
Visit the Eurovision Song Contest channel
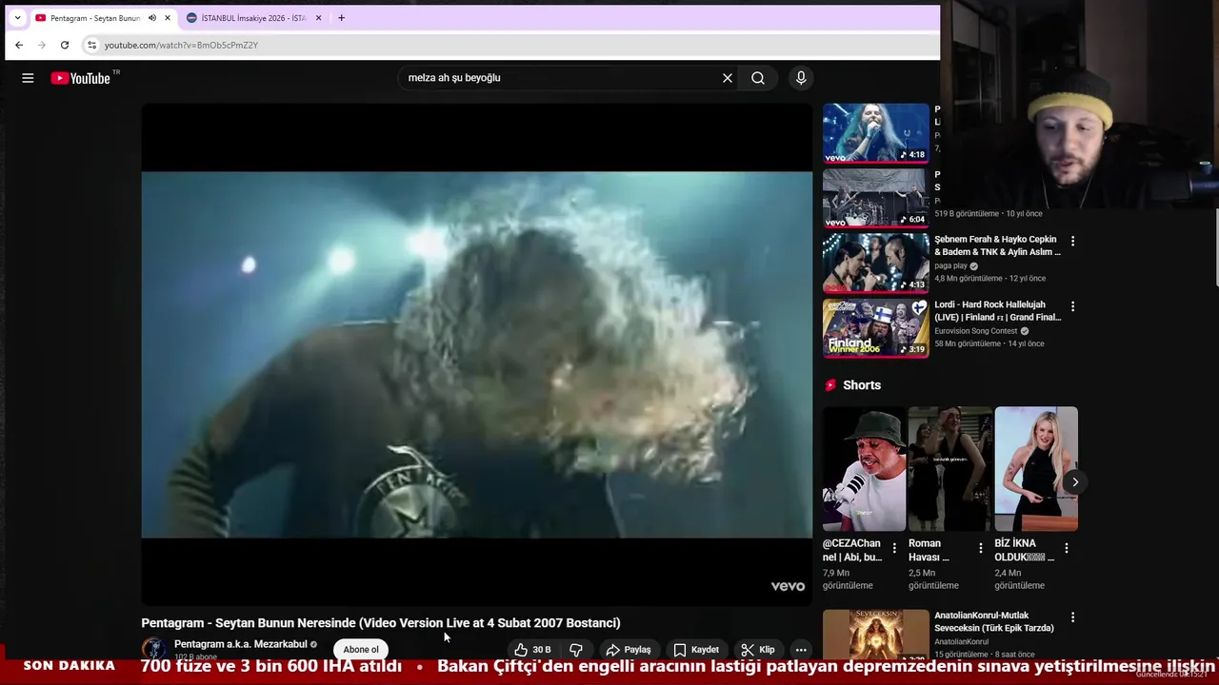pyautogui.click(x=976, y=331)
